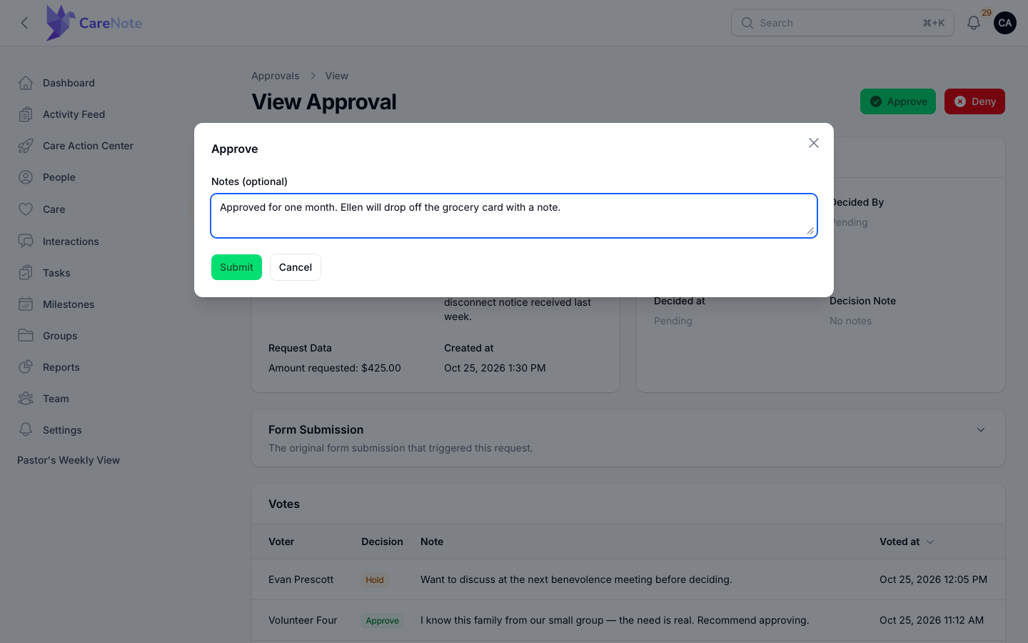Expand the Form Submission section
1028x643 pixels.
pyautogui.click(x=981, y=430)
